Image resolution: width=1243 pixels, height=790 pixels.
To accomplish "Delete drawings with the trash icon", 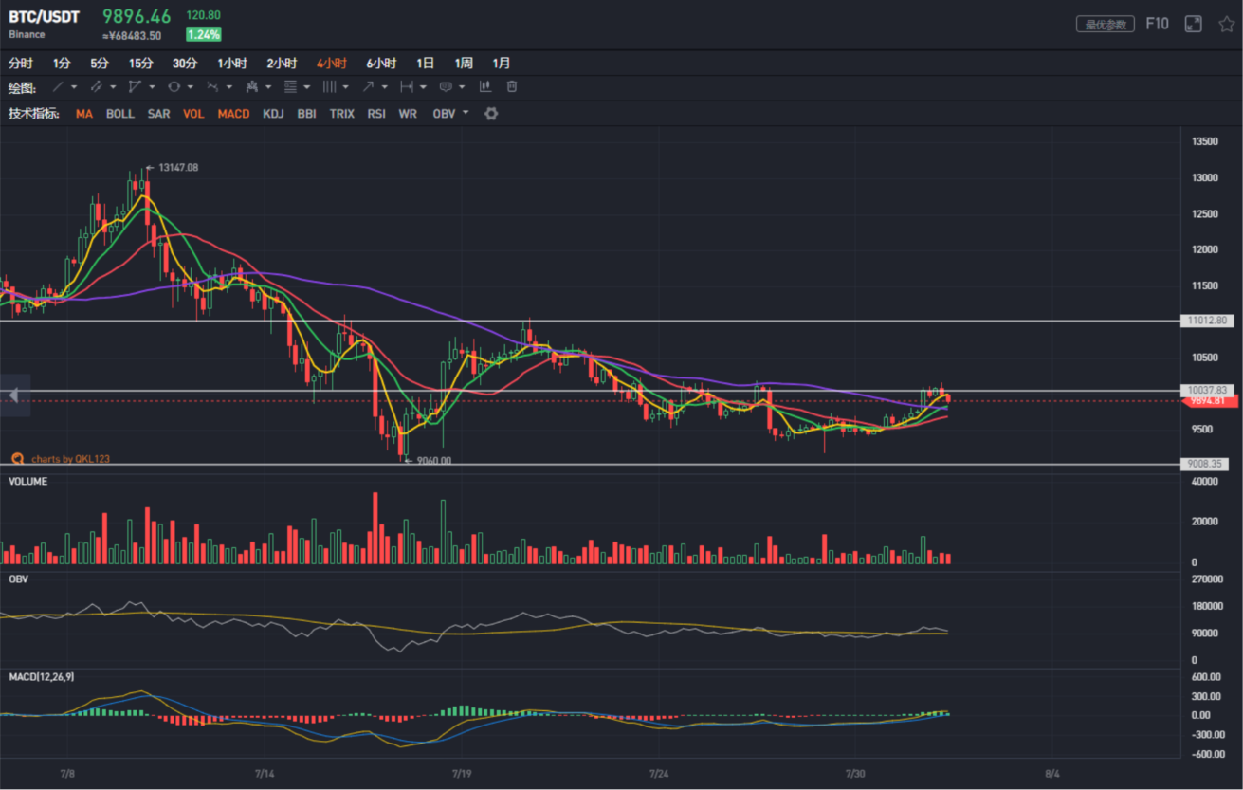I will click(x=512, y=86).
